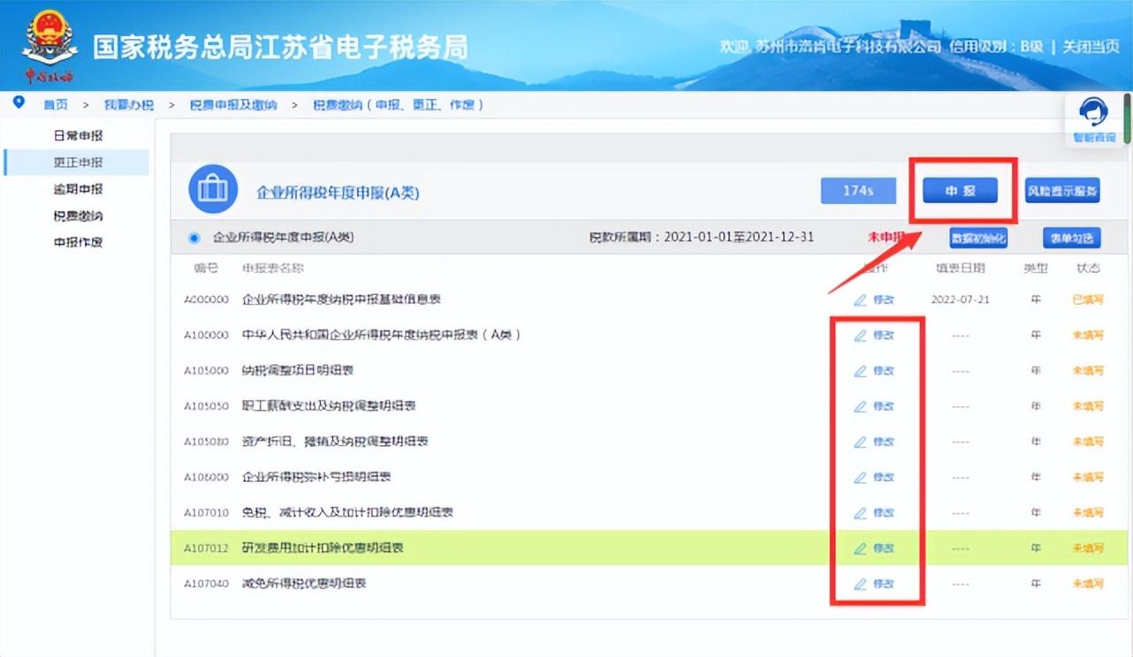The image size is (1133, 657).
Task: Click the 税款所属期 2021-01-01至2021-12-31 text
Action: coord(702,238)
